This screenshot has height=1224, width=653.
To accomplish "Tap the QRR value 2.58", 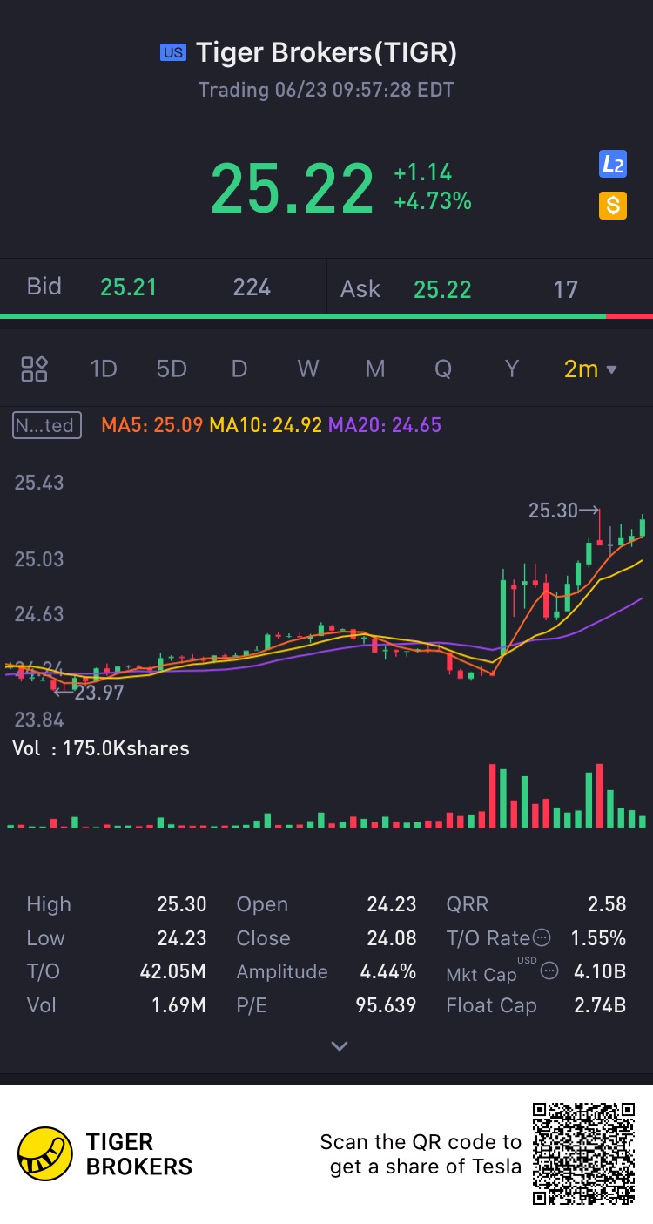I will (607, 904).
